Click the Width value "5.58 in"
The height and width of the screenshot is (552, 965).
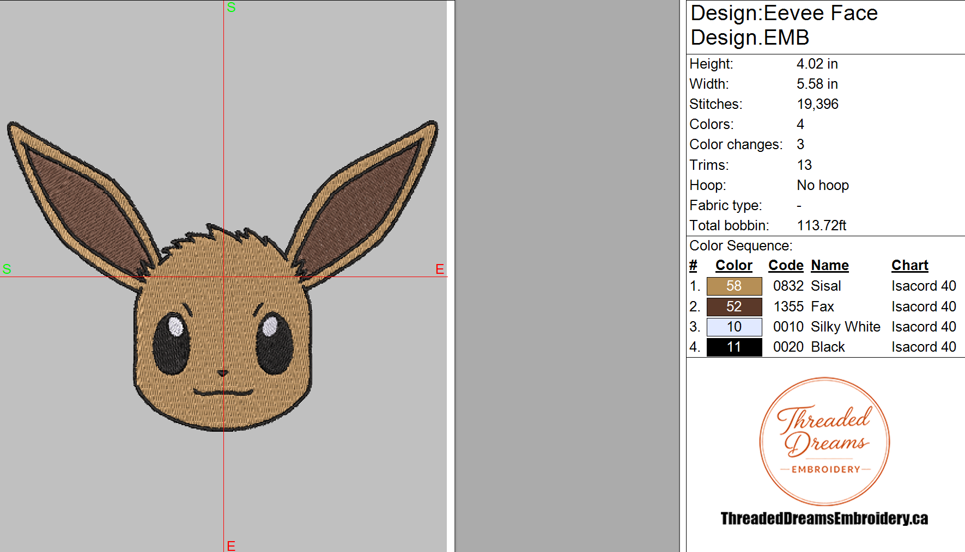817,84
